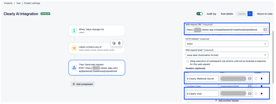
Task: Open Test breadcrumb link
Action: 18,3
